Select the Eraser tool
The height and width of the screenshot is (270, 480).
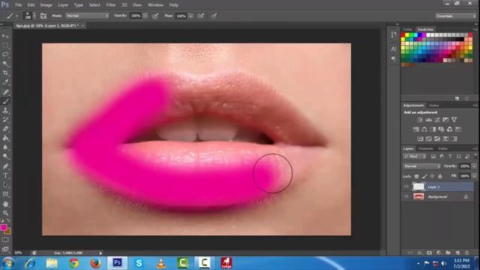point(5,129)
